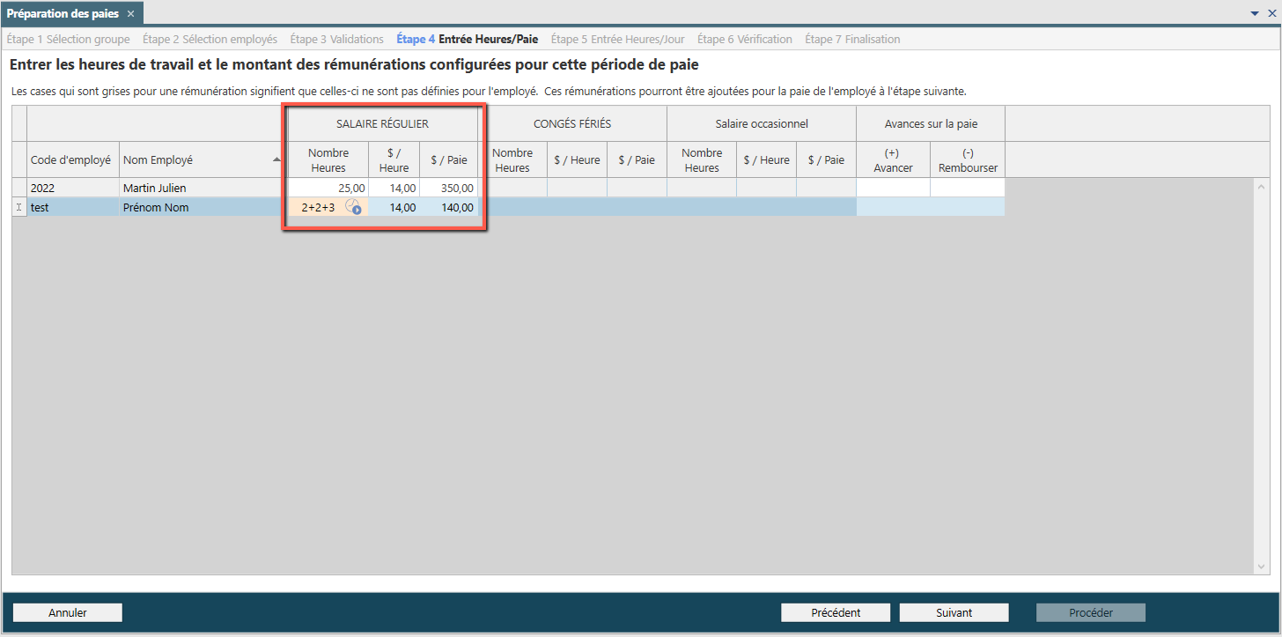Click the Salaire occasionnel group header
This screenshot has height=637, width=1282.
click(762, 124)
